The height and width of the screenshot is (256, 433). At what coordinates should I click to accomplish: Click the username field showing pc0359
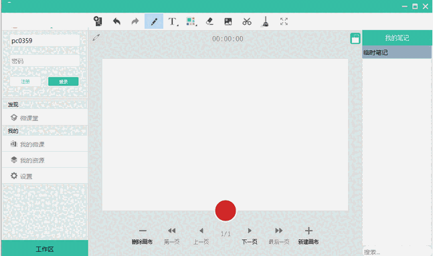tap(45, 41)
